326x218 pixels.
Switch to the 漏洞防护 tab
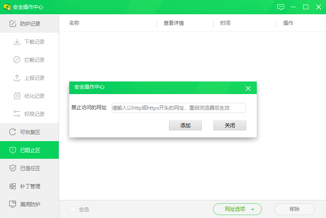pyautogui.click(x=29, y=205)
